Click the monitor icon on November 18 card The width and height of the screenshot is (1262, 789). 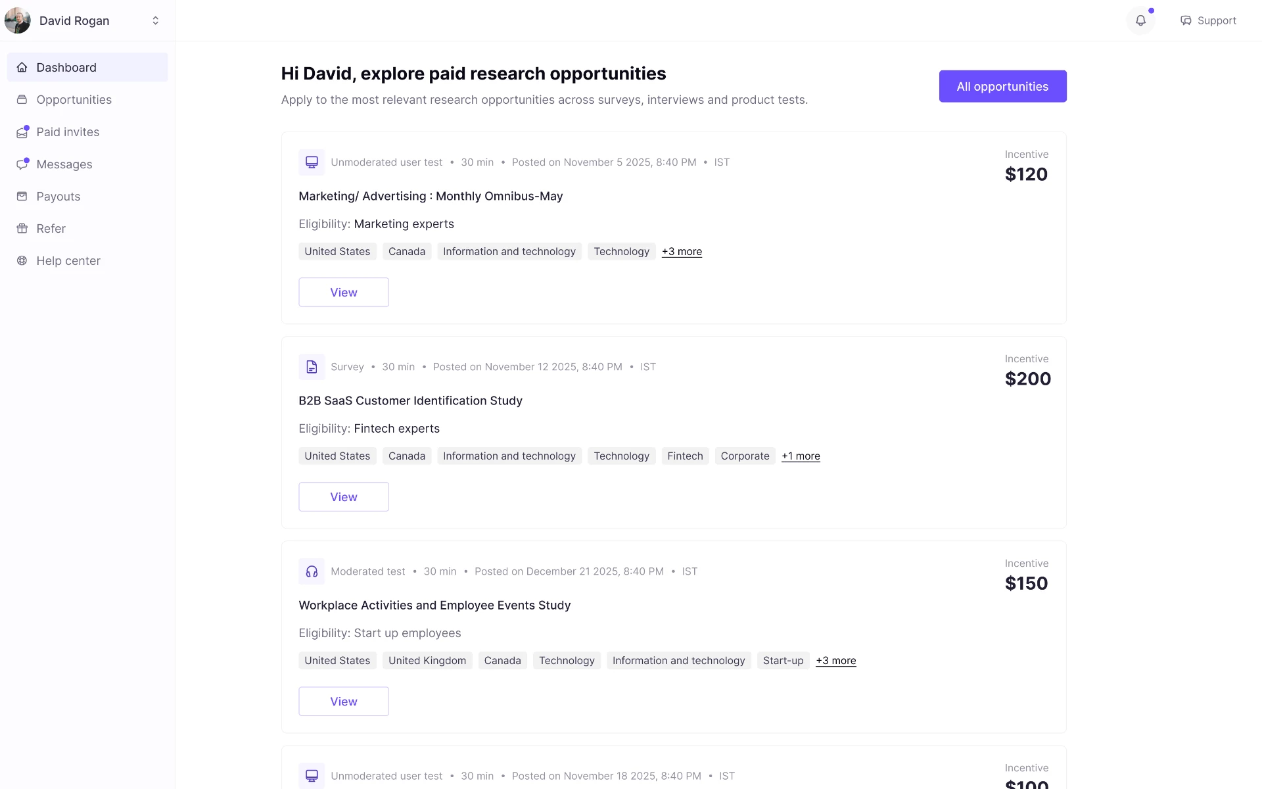[x=312, y=775]
